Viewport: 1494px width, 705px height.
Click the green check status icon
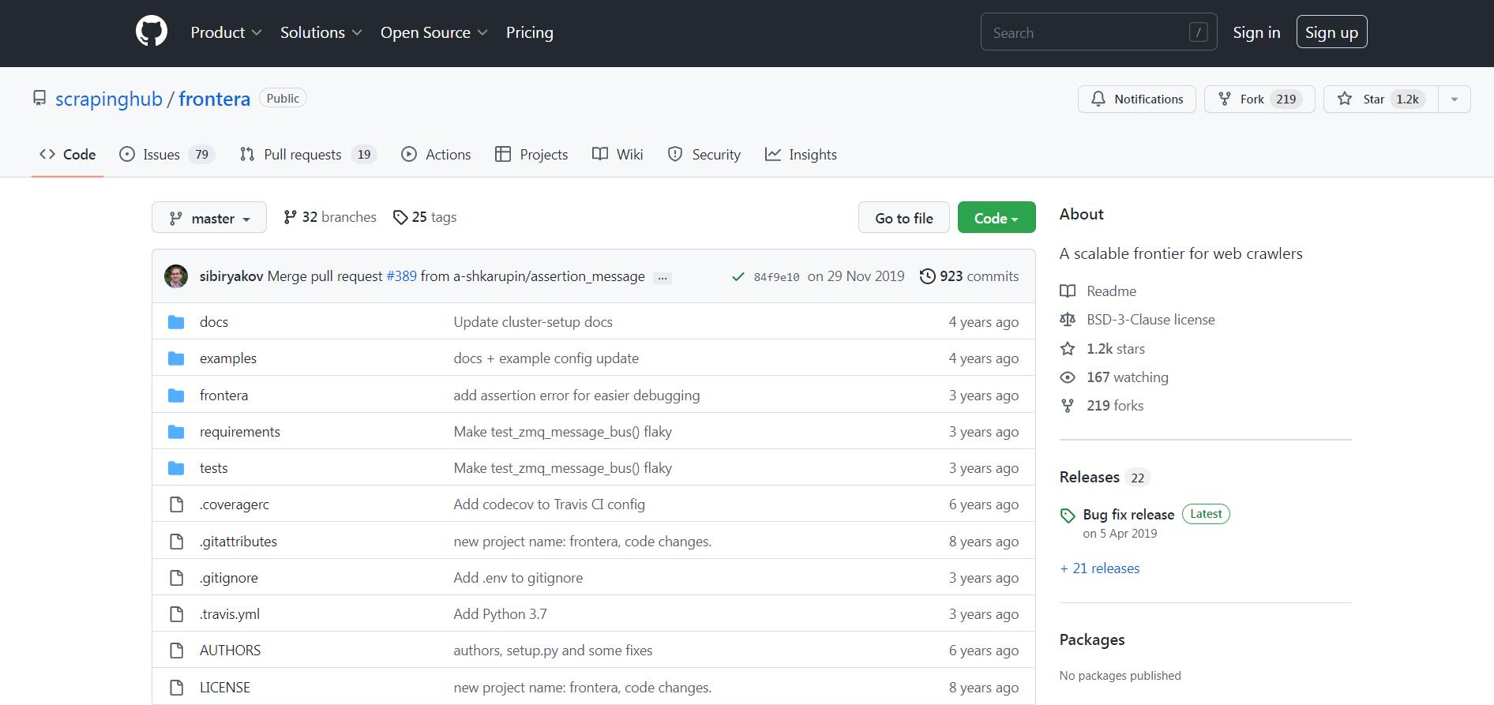[738, 276]
